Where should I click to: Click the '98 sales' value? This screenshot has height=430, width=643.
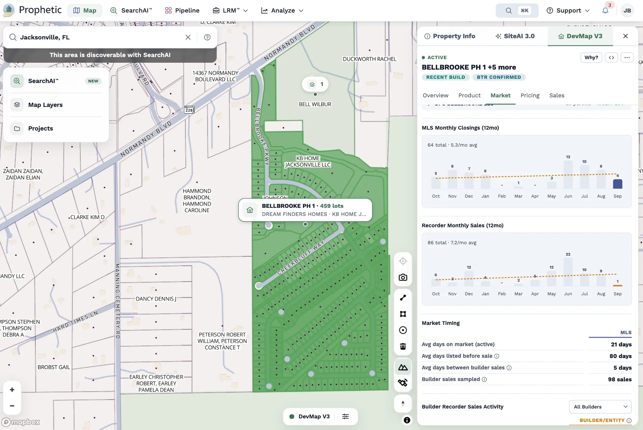(620, 380)
